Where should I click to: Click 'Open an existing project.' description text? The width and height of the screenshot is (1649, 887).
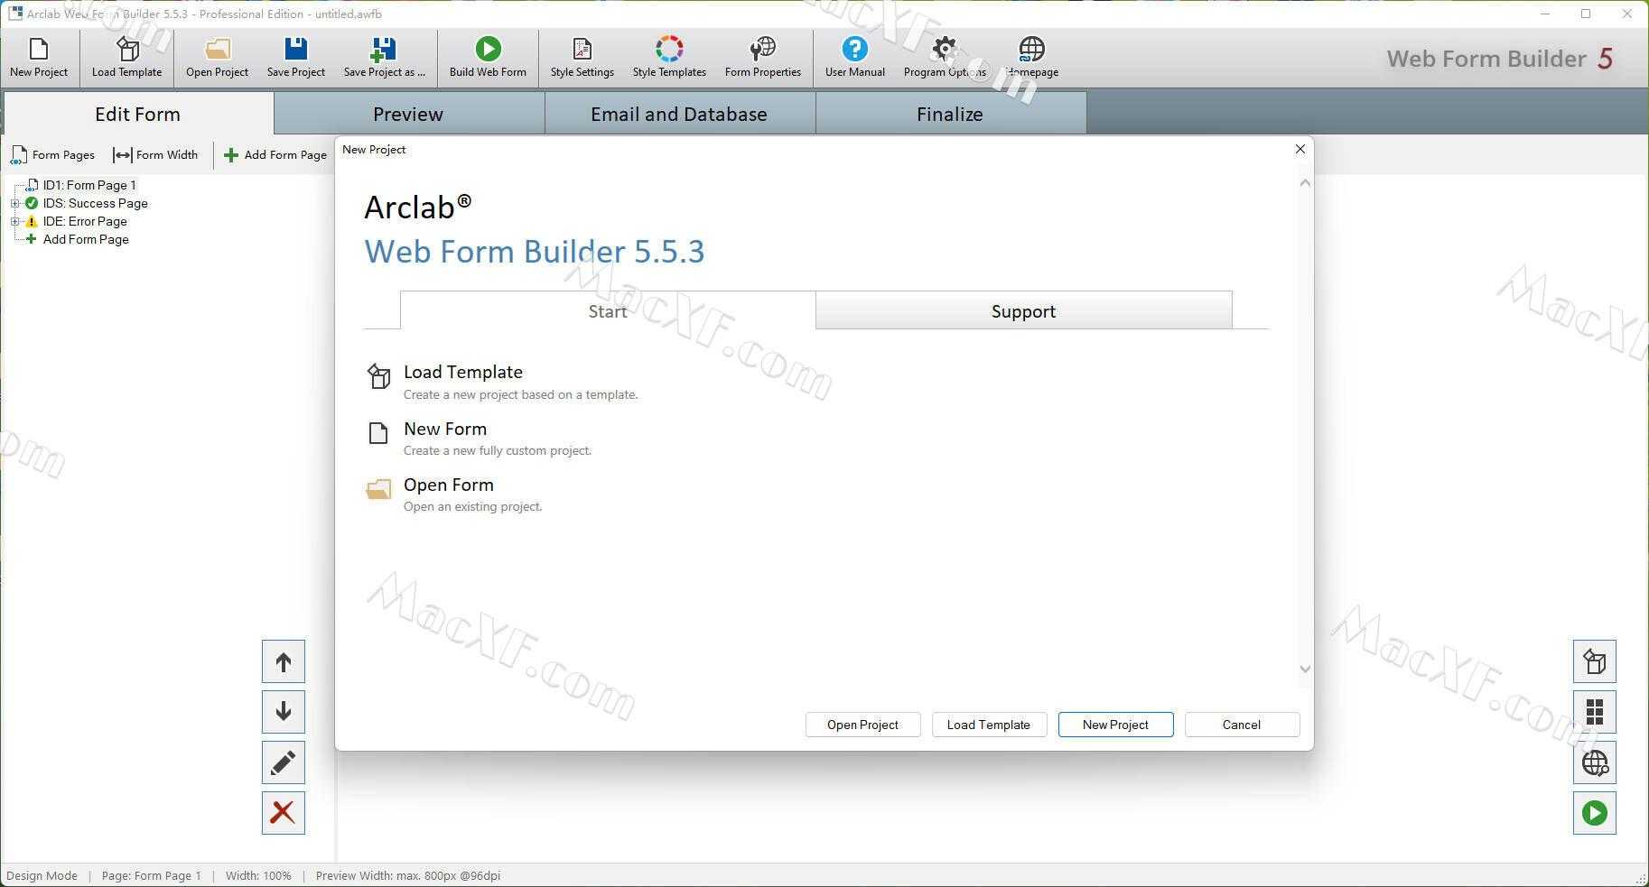(x=473, y=506)
